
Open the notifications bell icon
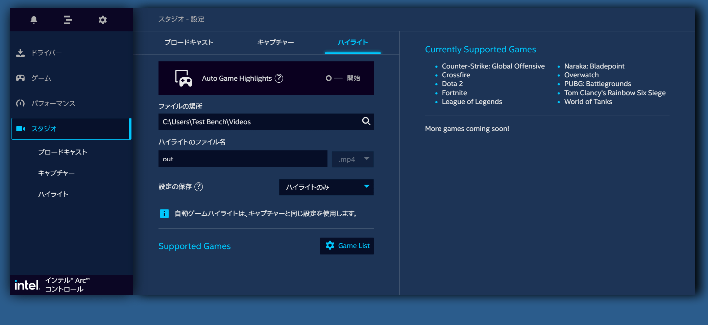(x=34, y=20)
